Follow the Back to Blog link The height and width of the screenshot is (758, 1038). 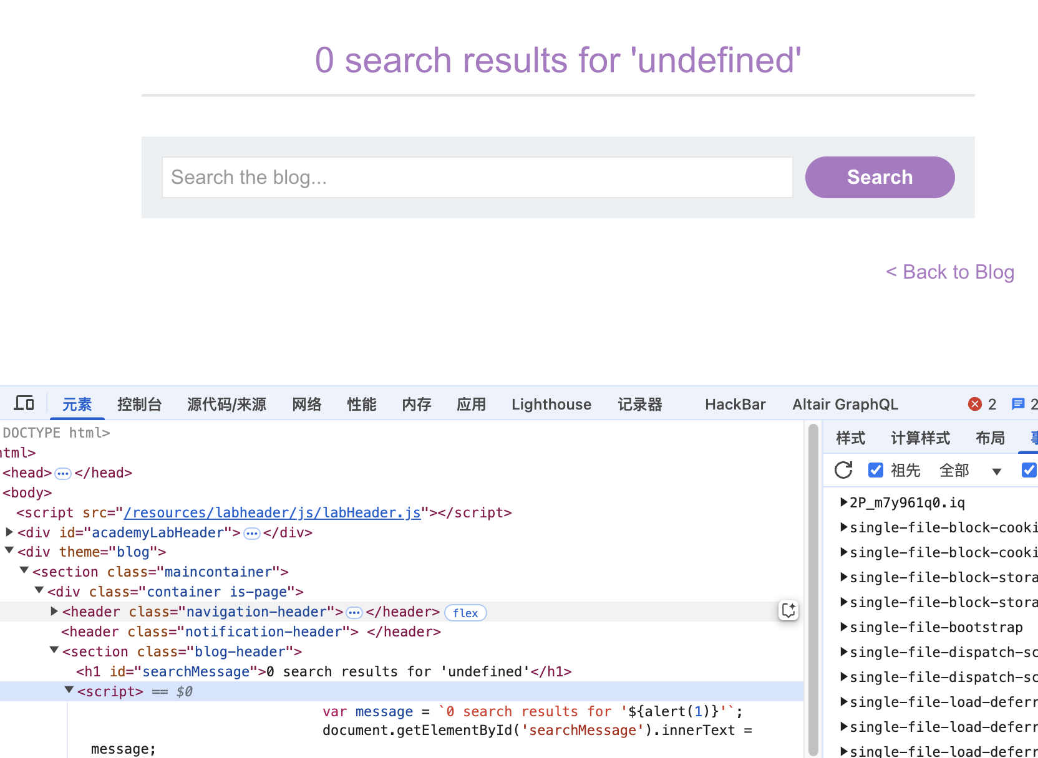949,272
